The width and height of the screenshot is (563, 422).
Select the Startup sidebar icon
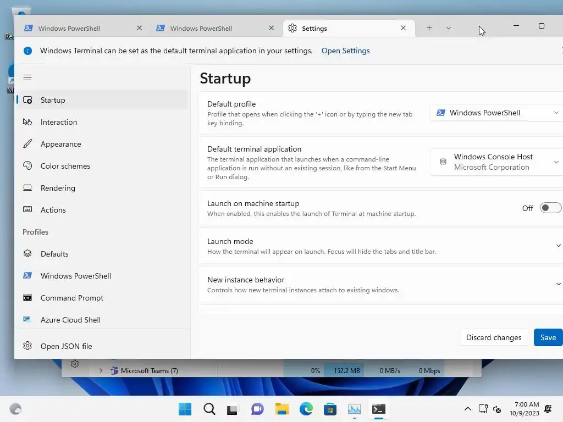click(x=27, y=100)
